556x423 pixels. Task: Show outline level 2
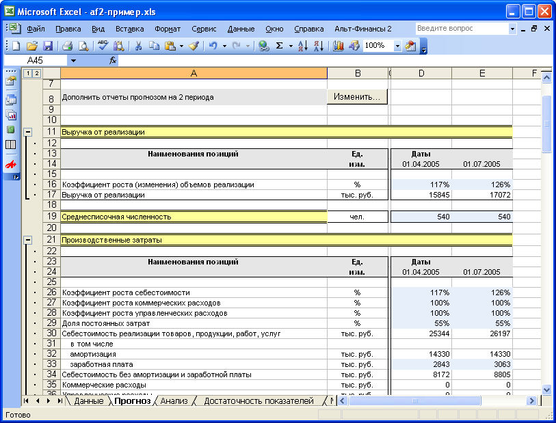tap(36, 74)
